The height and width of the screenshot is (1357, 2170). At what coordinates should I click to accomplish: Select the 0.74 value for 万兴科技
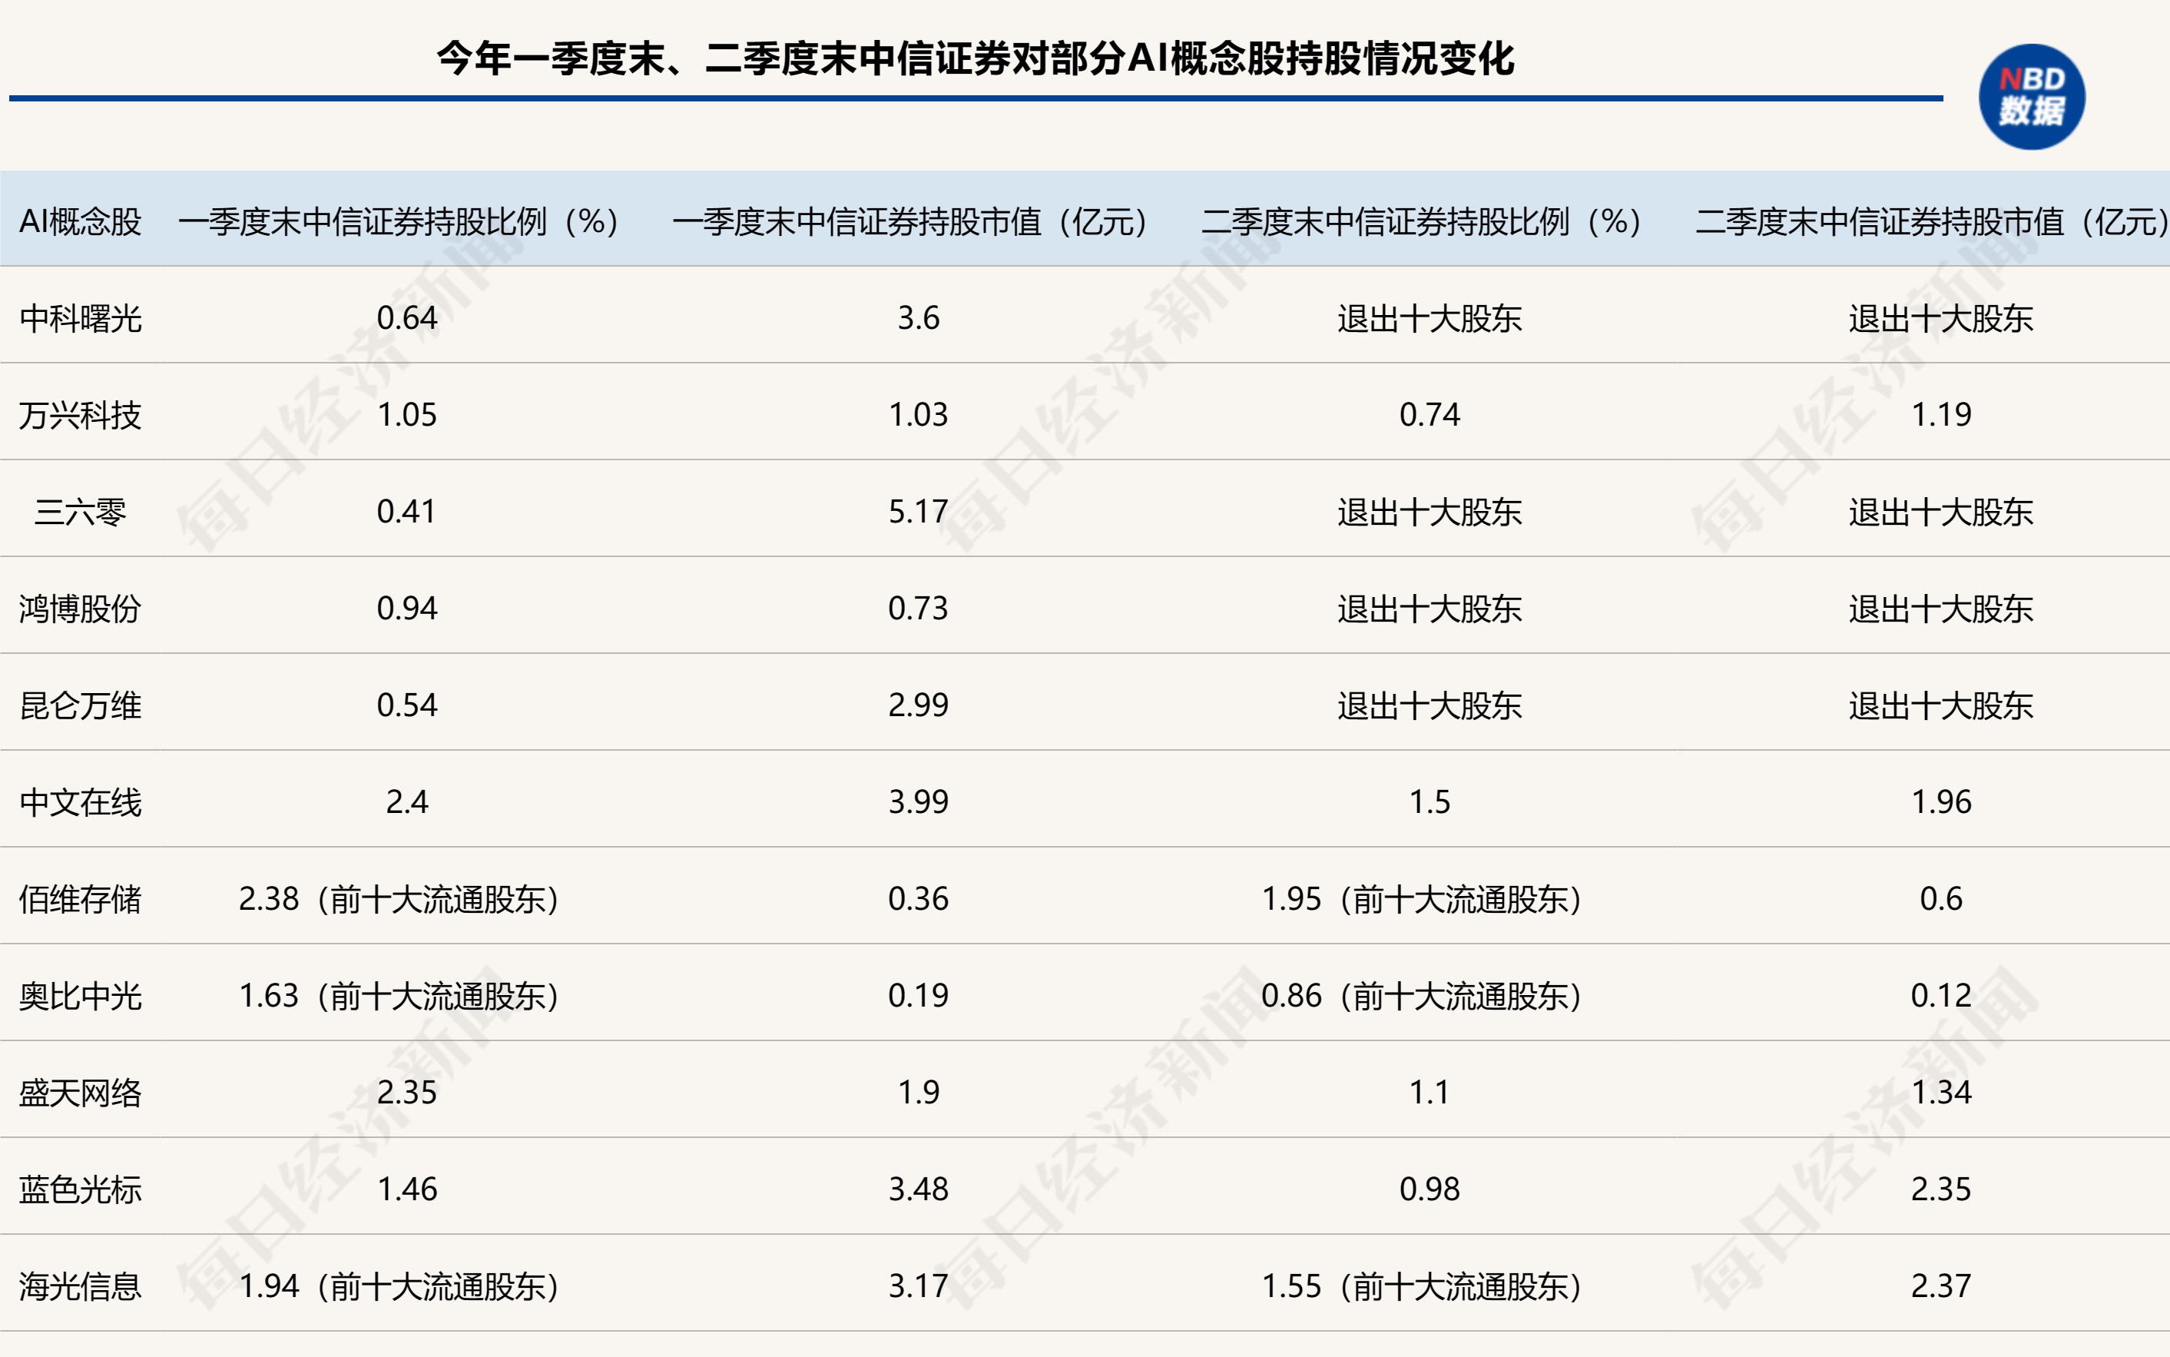coord(1430,415)
